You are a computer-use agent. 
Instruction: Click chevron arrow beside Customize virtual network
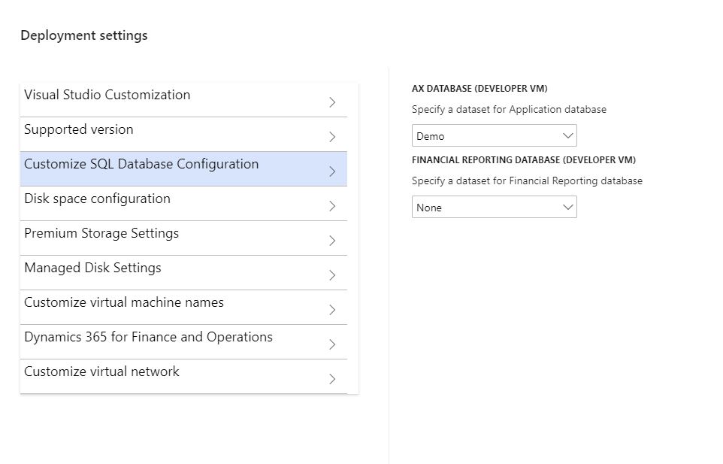click(x=332, y=379)
